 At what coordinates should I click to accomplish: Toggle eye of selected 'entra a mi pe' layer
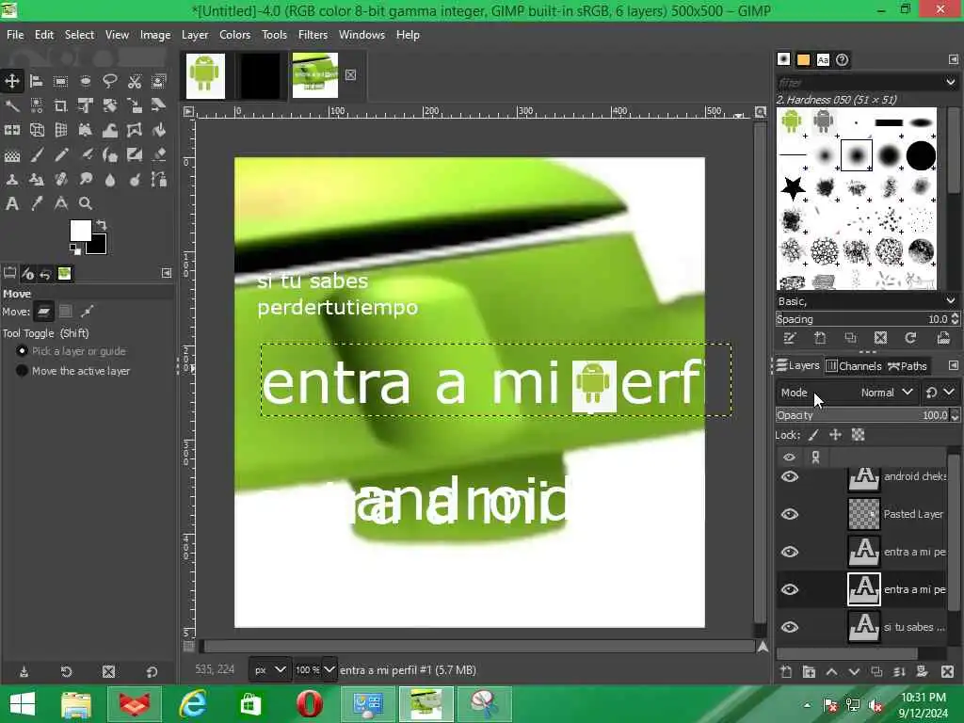tap(790, 589)
